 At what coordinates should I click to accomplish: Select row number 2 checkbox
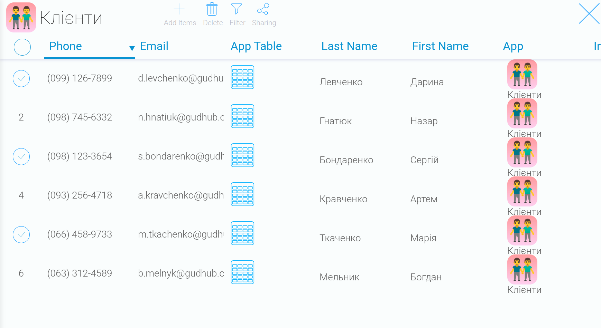point(21,117)
